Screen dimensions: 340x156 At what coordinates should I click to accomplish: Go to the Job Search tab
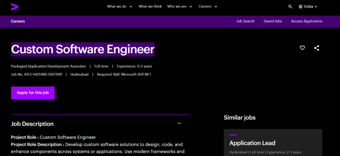point(245,21)
